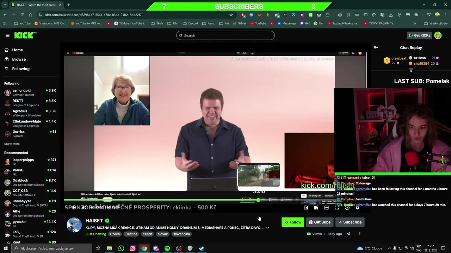Image resolution: width=451 pixels, height=253 pixels.
Task: Open Chrome downloads icon
Action: tap(391, 15)
